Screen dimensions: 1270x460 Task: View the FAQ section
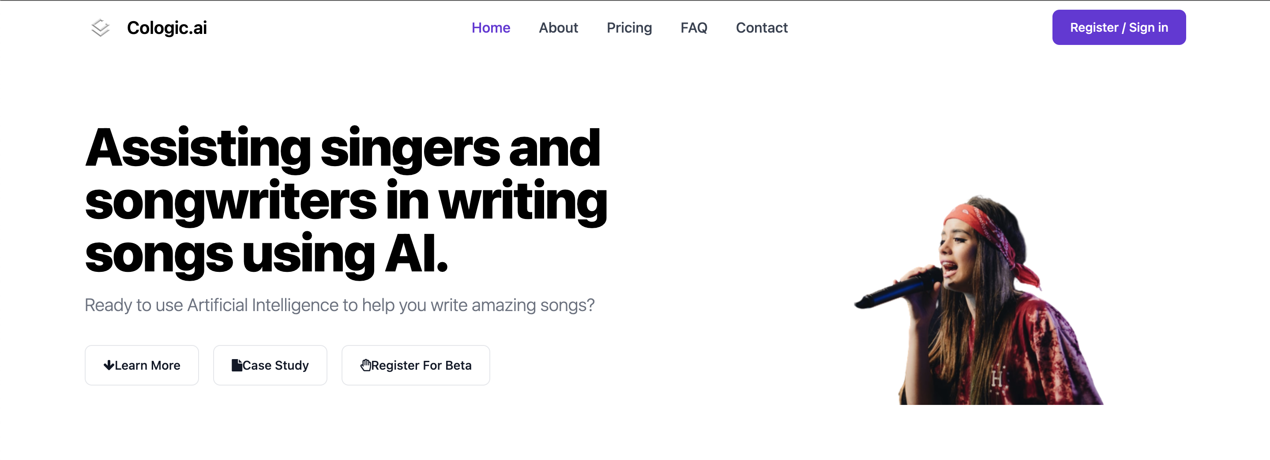coord(694,28)
